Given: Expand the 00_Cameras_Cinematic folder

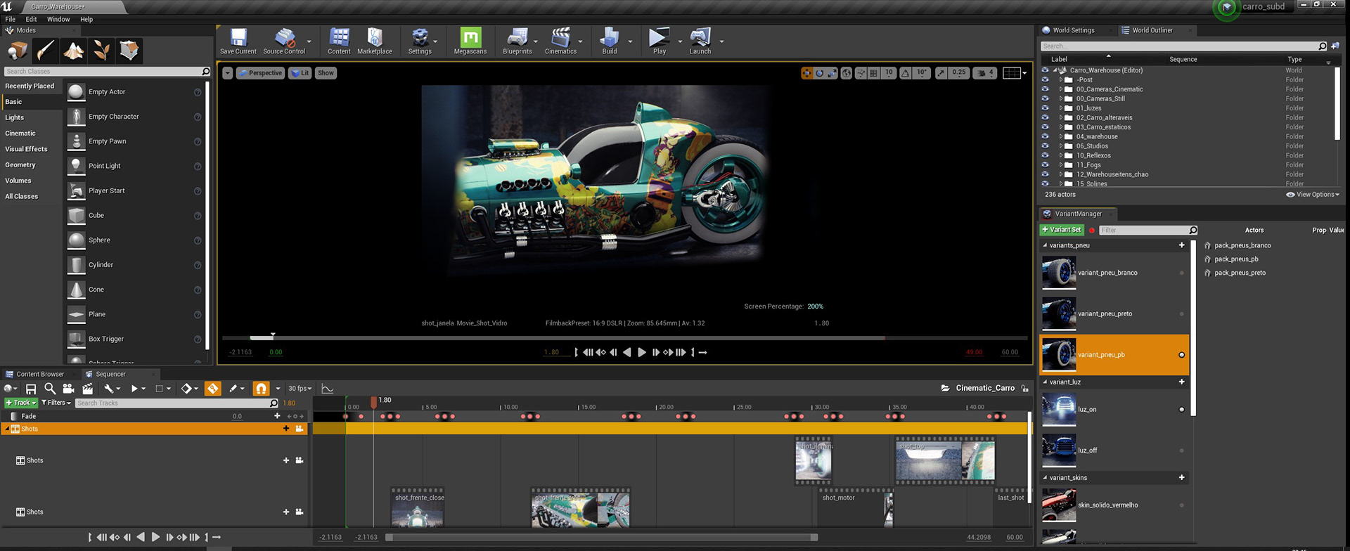Looking at the screenshot, I should (1060, 89).
